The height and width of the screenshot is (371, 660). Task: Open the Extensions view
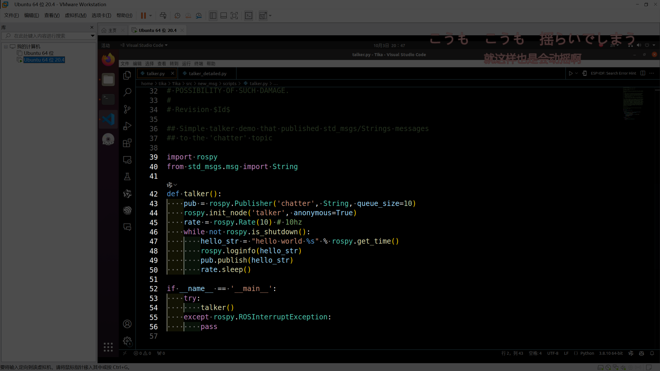tap(127, 143)
